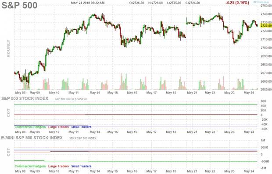Click COT label beside the E-MINI panel
272x174 pixels.
8,152
